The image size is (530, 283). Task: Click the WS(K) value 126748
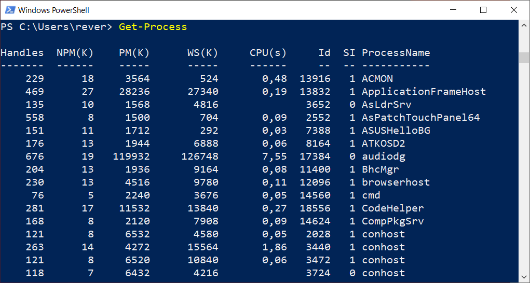pyautogui.click(x=200, y=157)
